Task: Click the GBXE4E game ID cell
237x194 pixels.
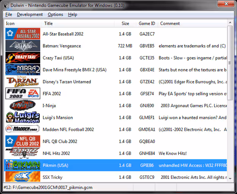Action: coord(147,70)
